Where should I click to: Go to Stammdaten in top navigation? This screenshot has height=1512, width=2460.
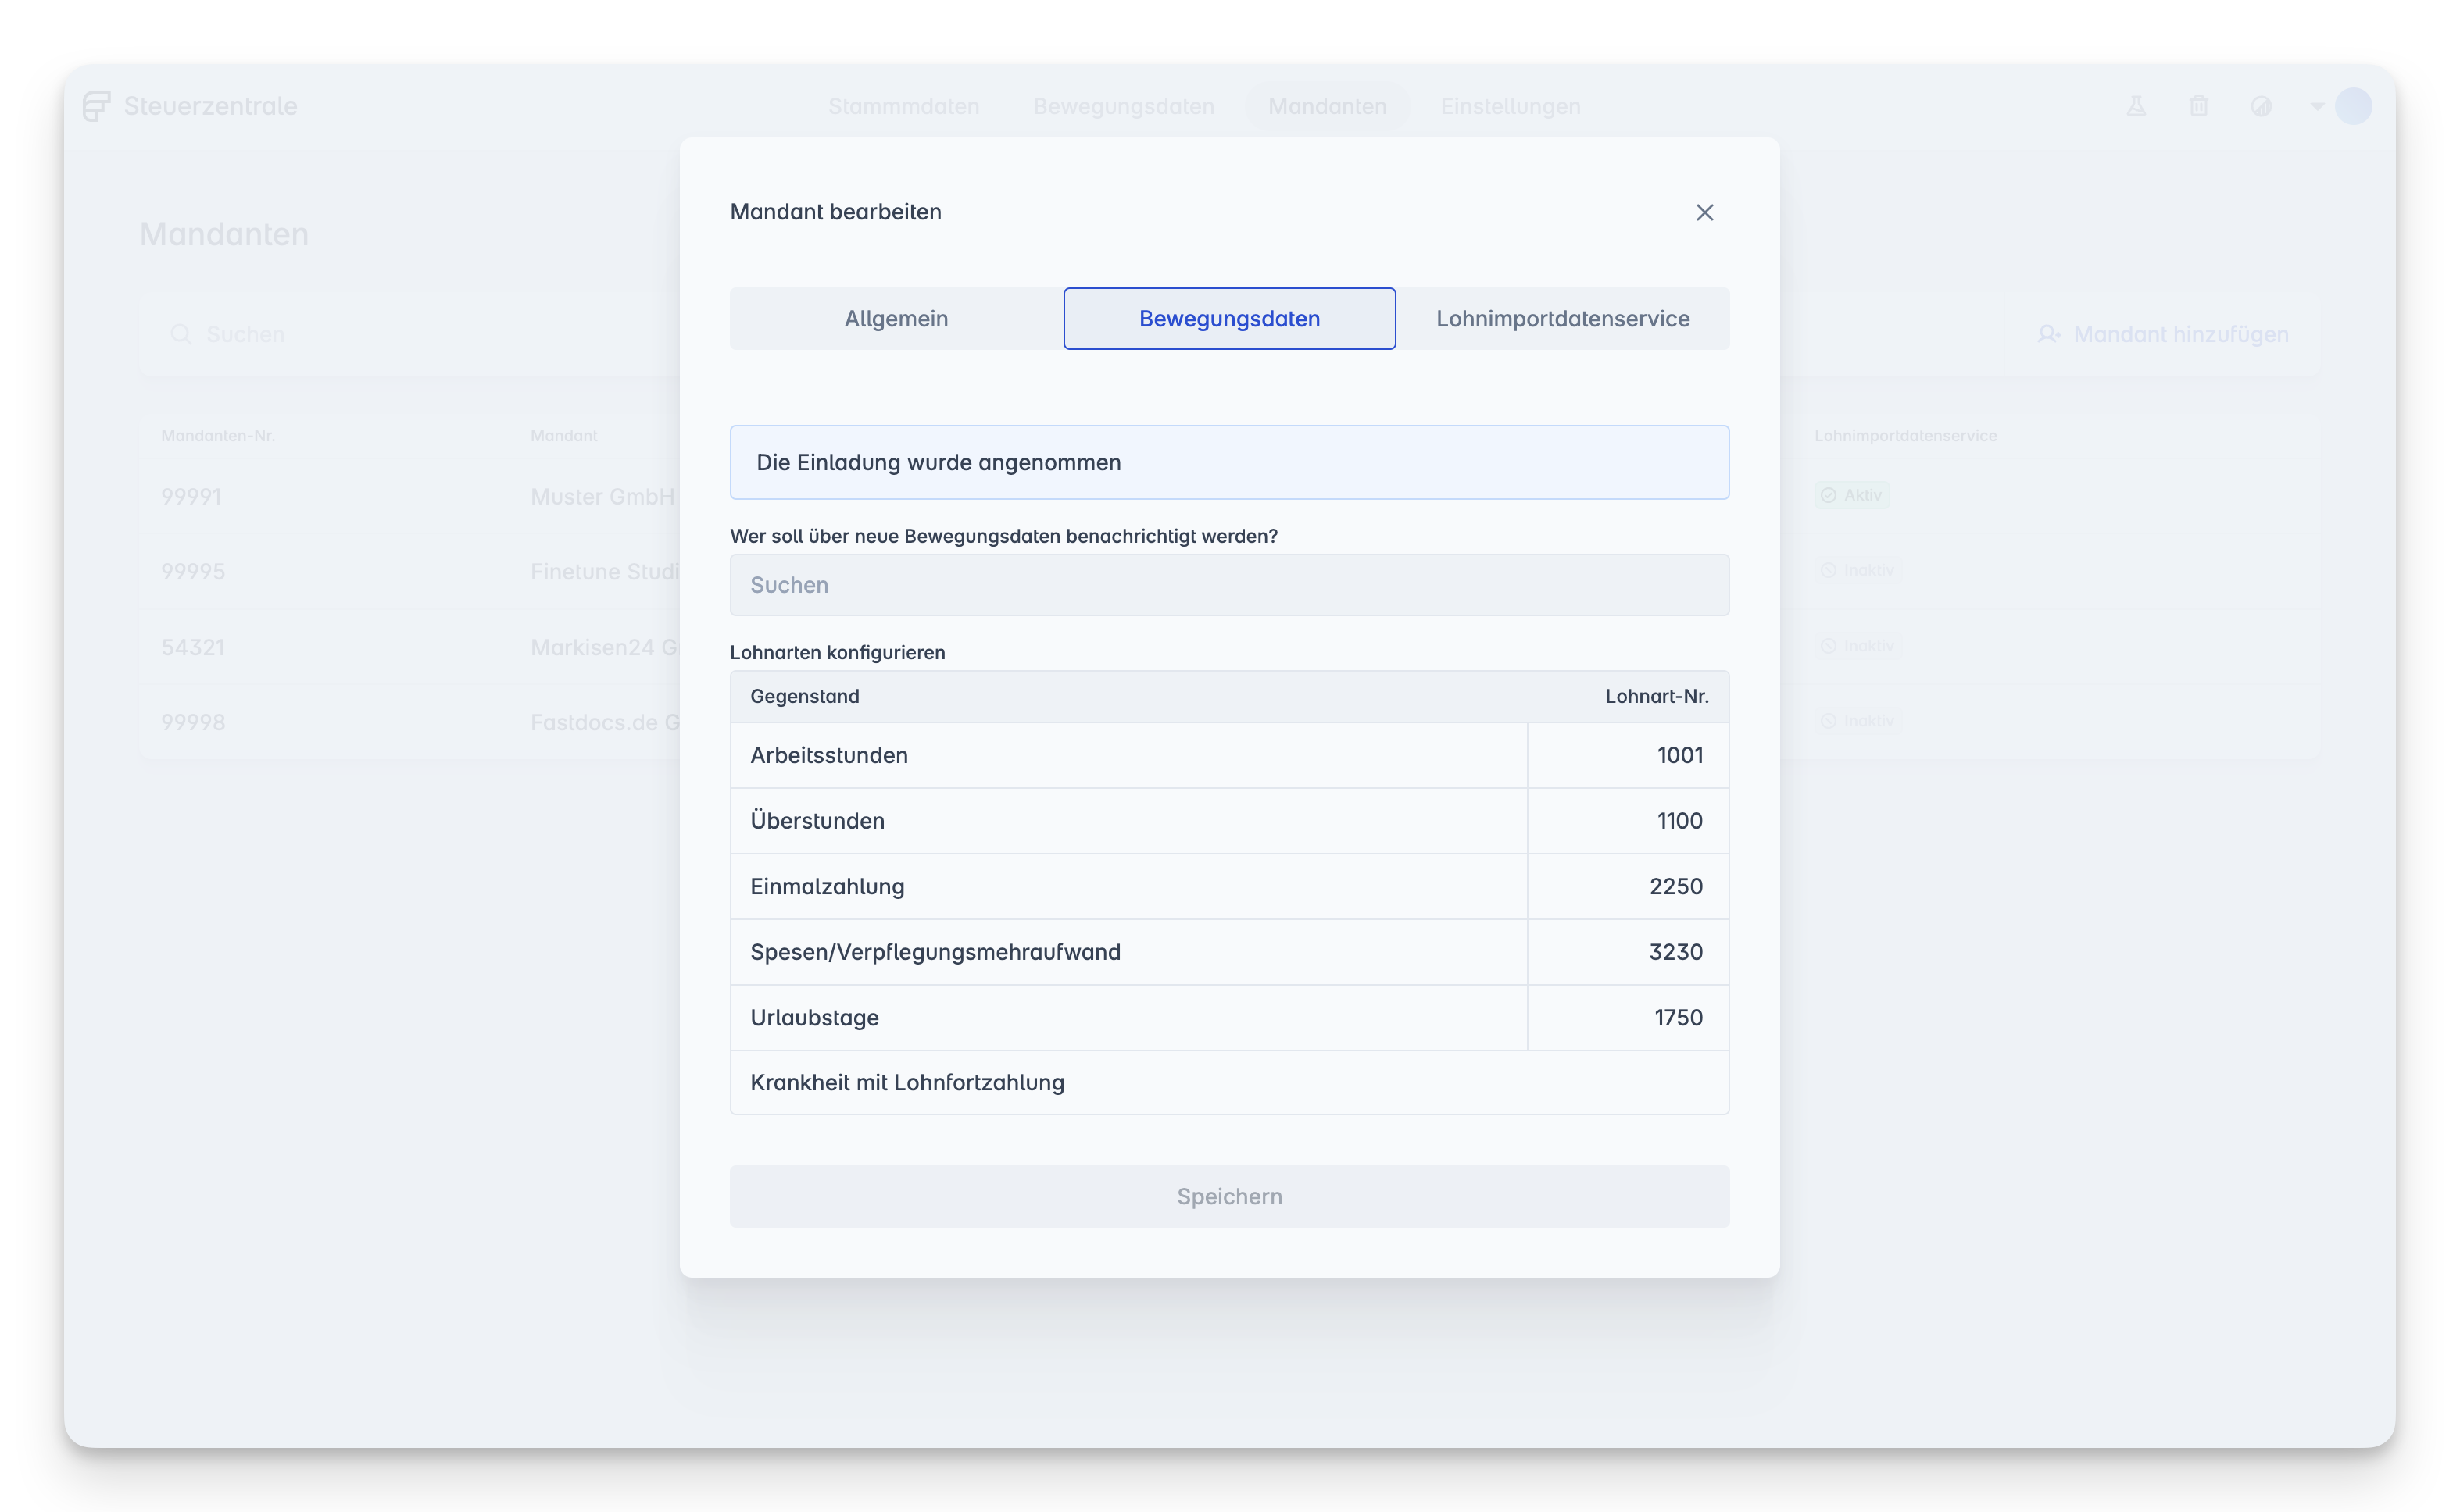click(x=903, y=106)
